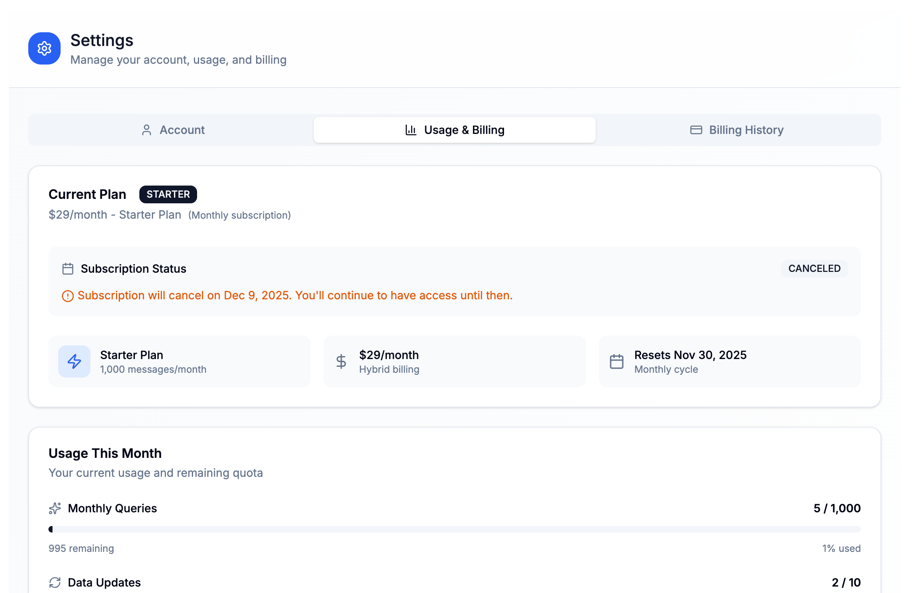The width and height of the screenshot is (920, 593).
Task: Click the Billing History credit card icon
Action: click(x=696, y=129)
